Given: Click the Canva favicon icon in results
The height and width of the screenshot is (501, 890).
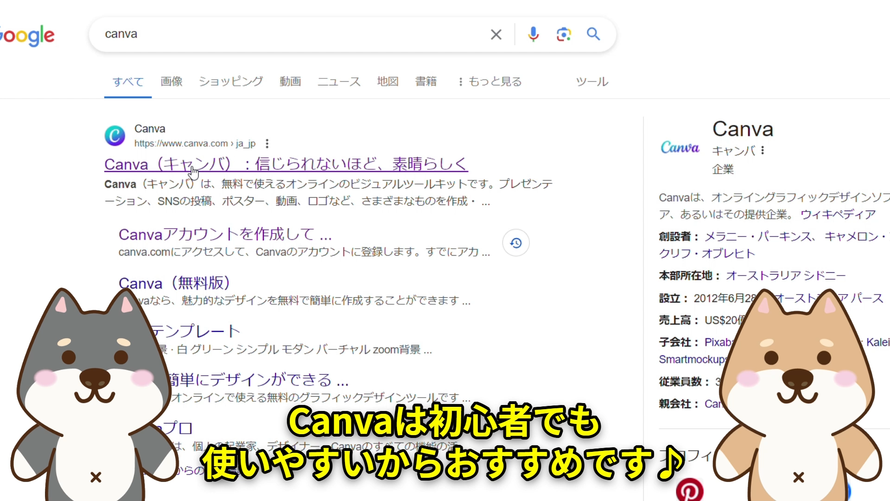Looking at the screenshot, I should click(115, 134).
